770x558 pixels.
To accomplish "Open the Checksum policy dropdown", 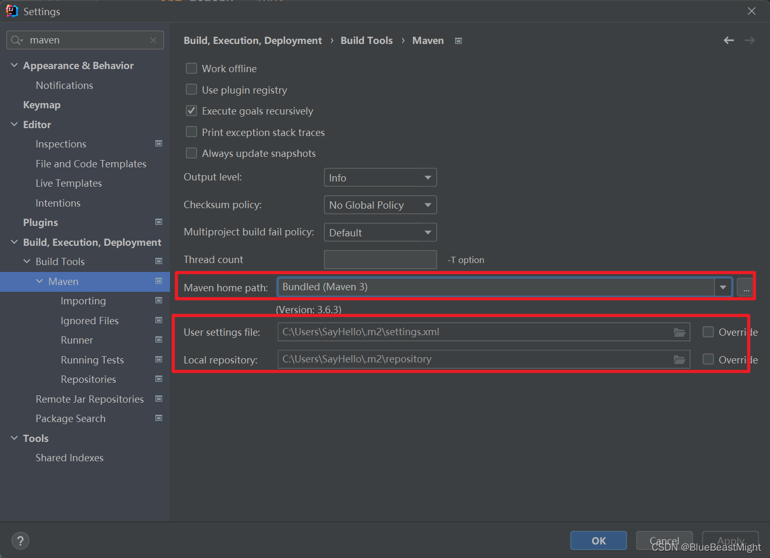I will pyautogui.click(x=380, y=205).
